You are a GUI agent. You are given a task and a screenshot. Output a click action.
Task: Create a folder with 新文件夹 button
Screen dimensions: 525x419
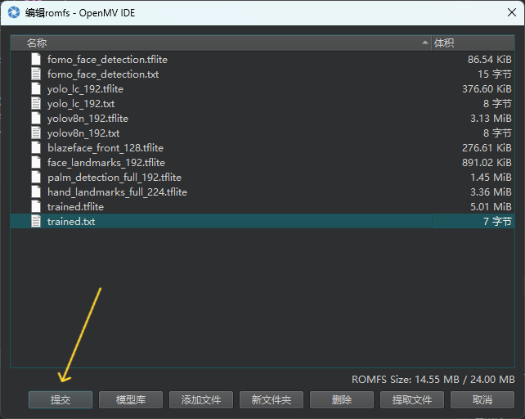click(271, 400)
